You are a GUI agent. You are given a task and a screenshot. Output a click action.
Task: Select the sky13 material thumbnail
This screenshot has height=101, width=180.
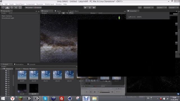point(69,75)
